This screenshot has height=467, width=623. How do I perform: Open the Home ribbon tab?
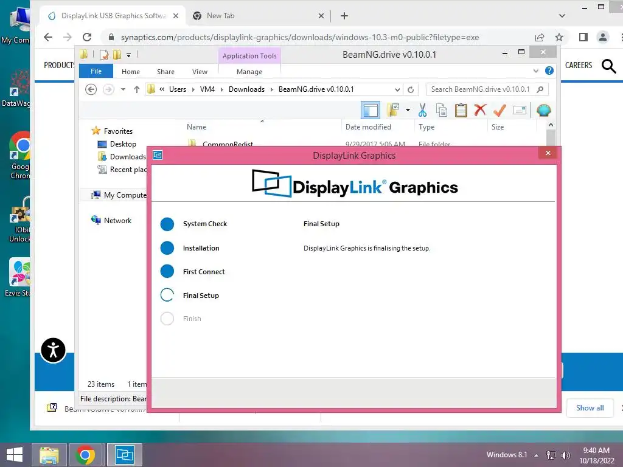[131, 72]
